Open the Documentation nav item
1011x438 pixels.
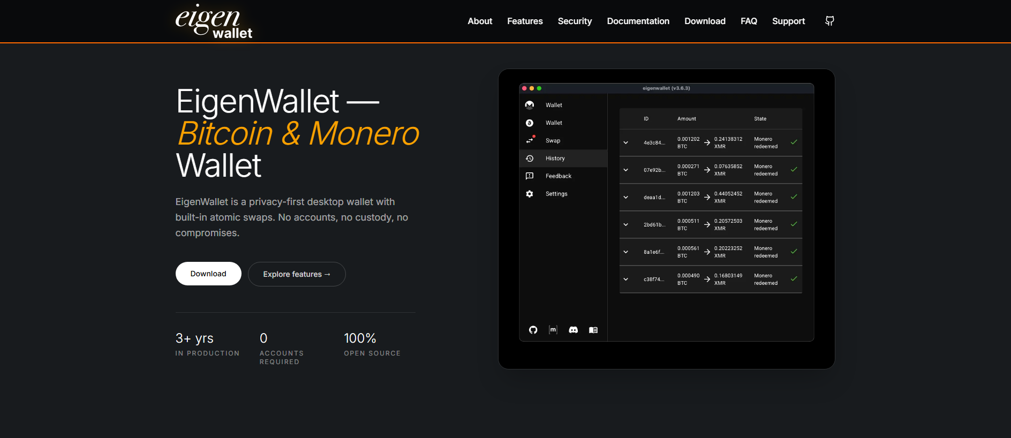638,21
